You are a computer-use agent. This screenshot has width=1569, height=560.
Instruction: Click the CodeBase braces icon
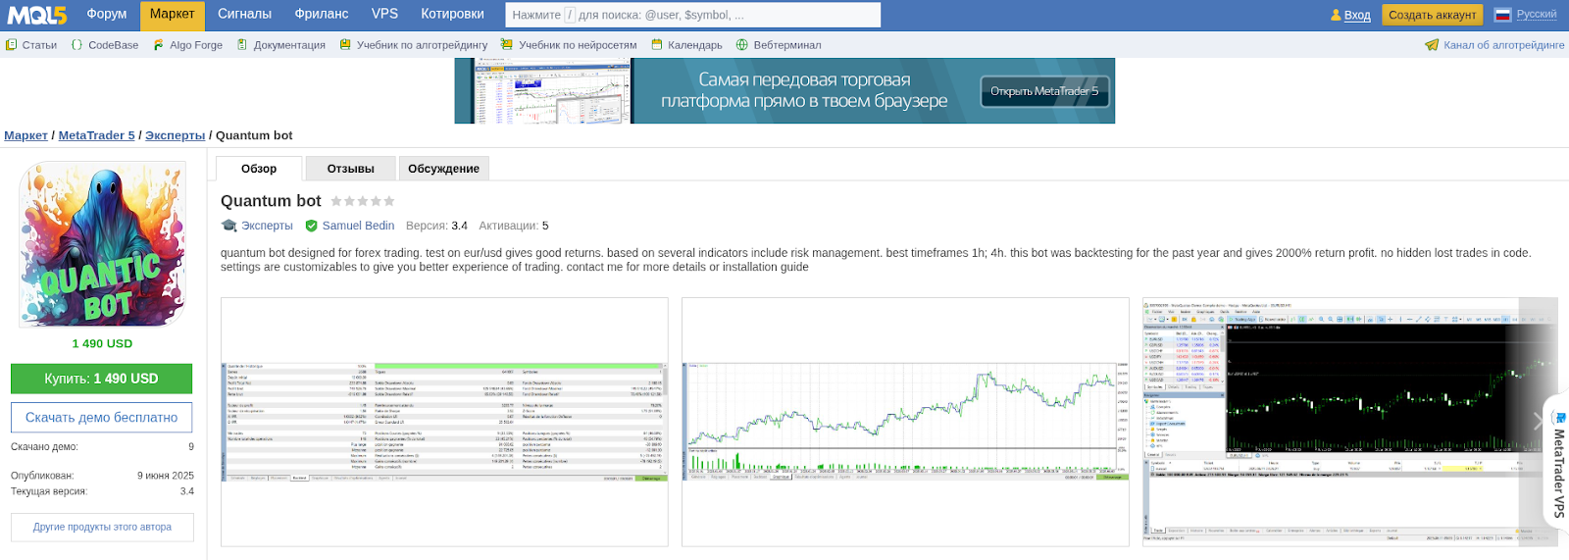pyautogui.click(x=77, y=45)
